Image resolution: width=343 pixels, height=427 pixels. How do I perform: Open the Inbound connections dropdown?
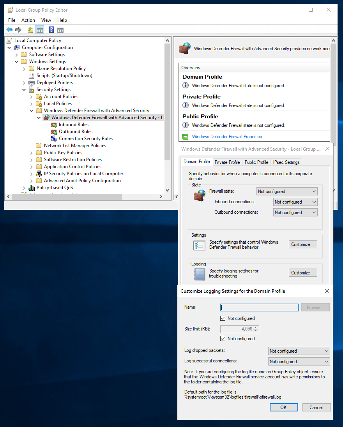tap(295, 202)
